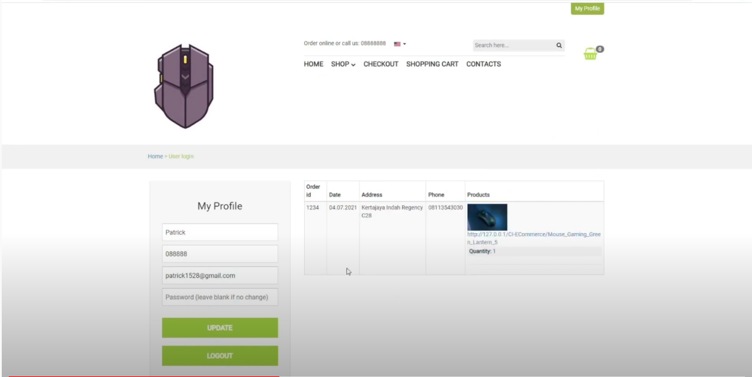Click the name field containing Patrick
Screen dimensions: 752x377
pos(220,232)
